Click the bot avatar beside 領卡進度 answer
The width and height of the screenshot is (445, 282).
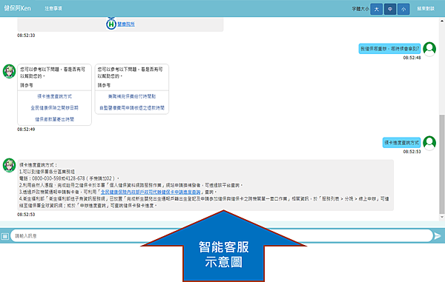[x=9, y=165]
